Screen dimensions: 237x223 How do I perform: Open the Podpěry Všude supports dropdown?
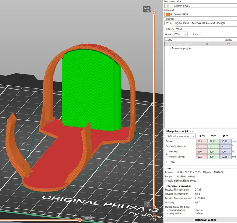click(x=206, y=29)
